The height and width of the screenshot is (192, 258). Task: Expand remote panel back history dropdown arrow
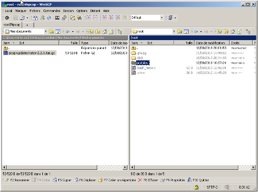201,32
